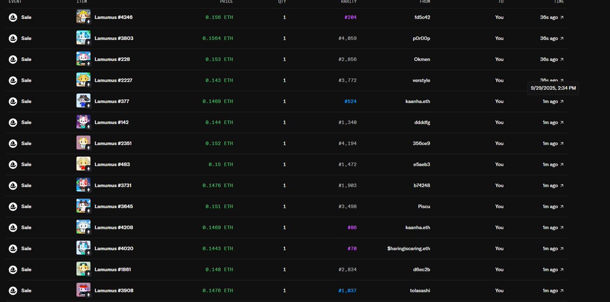
Task: Click the OpenSea sale icon in the Lamumus #4020 row
Action: click(x=13, y=249)
